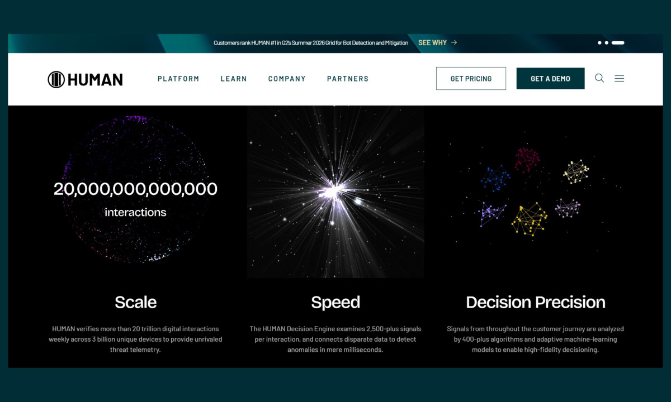Click the paragraph beginning 'HUMAN verifies more than'
This screenshot has width=671, height=402.
[135, 339]
